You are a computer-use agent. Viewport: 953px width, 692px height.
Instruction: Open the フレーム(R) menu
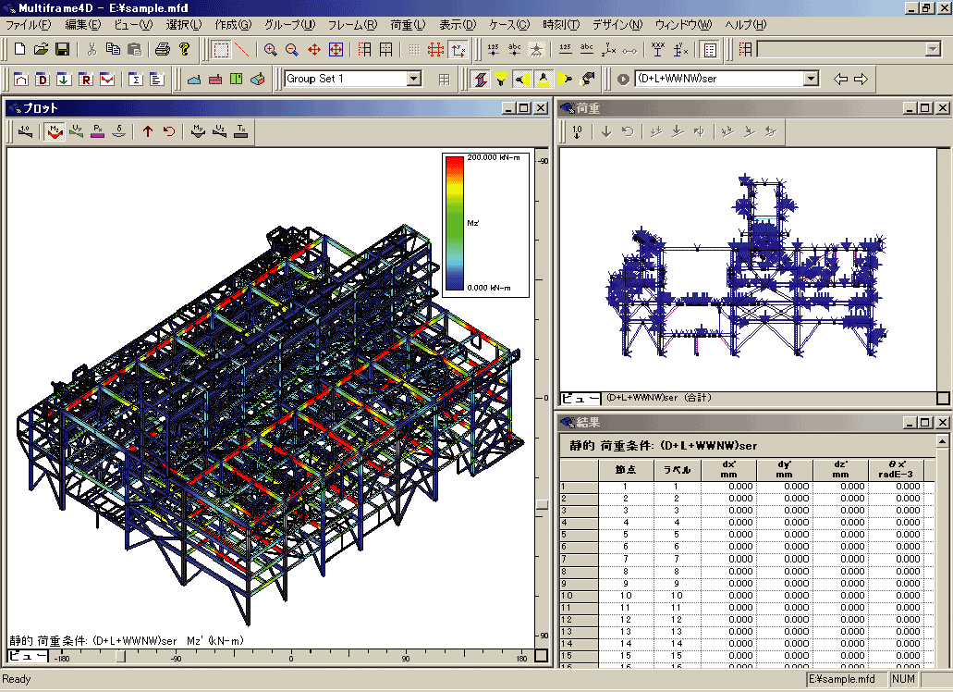coord(352,24)
